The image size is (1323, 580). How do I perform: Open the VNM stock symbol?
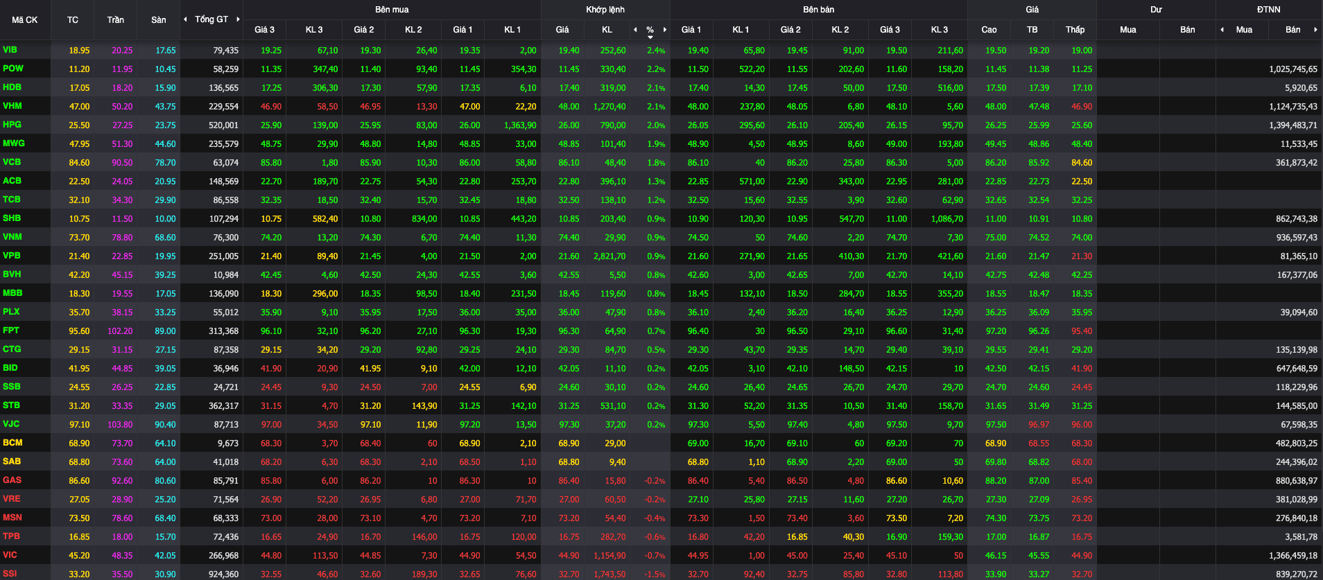(x=12, y=237)
